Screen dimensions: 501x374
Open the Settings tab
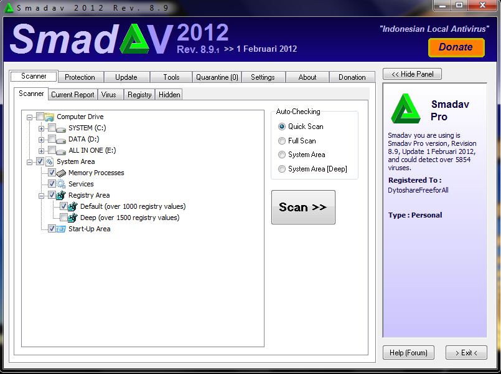pyautogui.click(x=263, y=77)
